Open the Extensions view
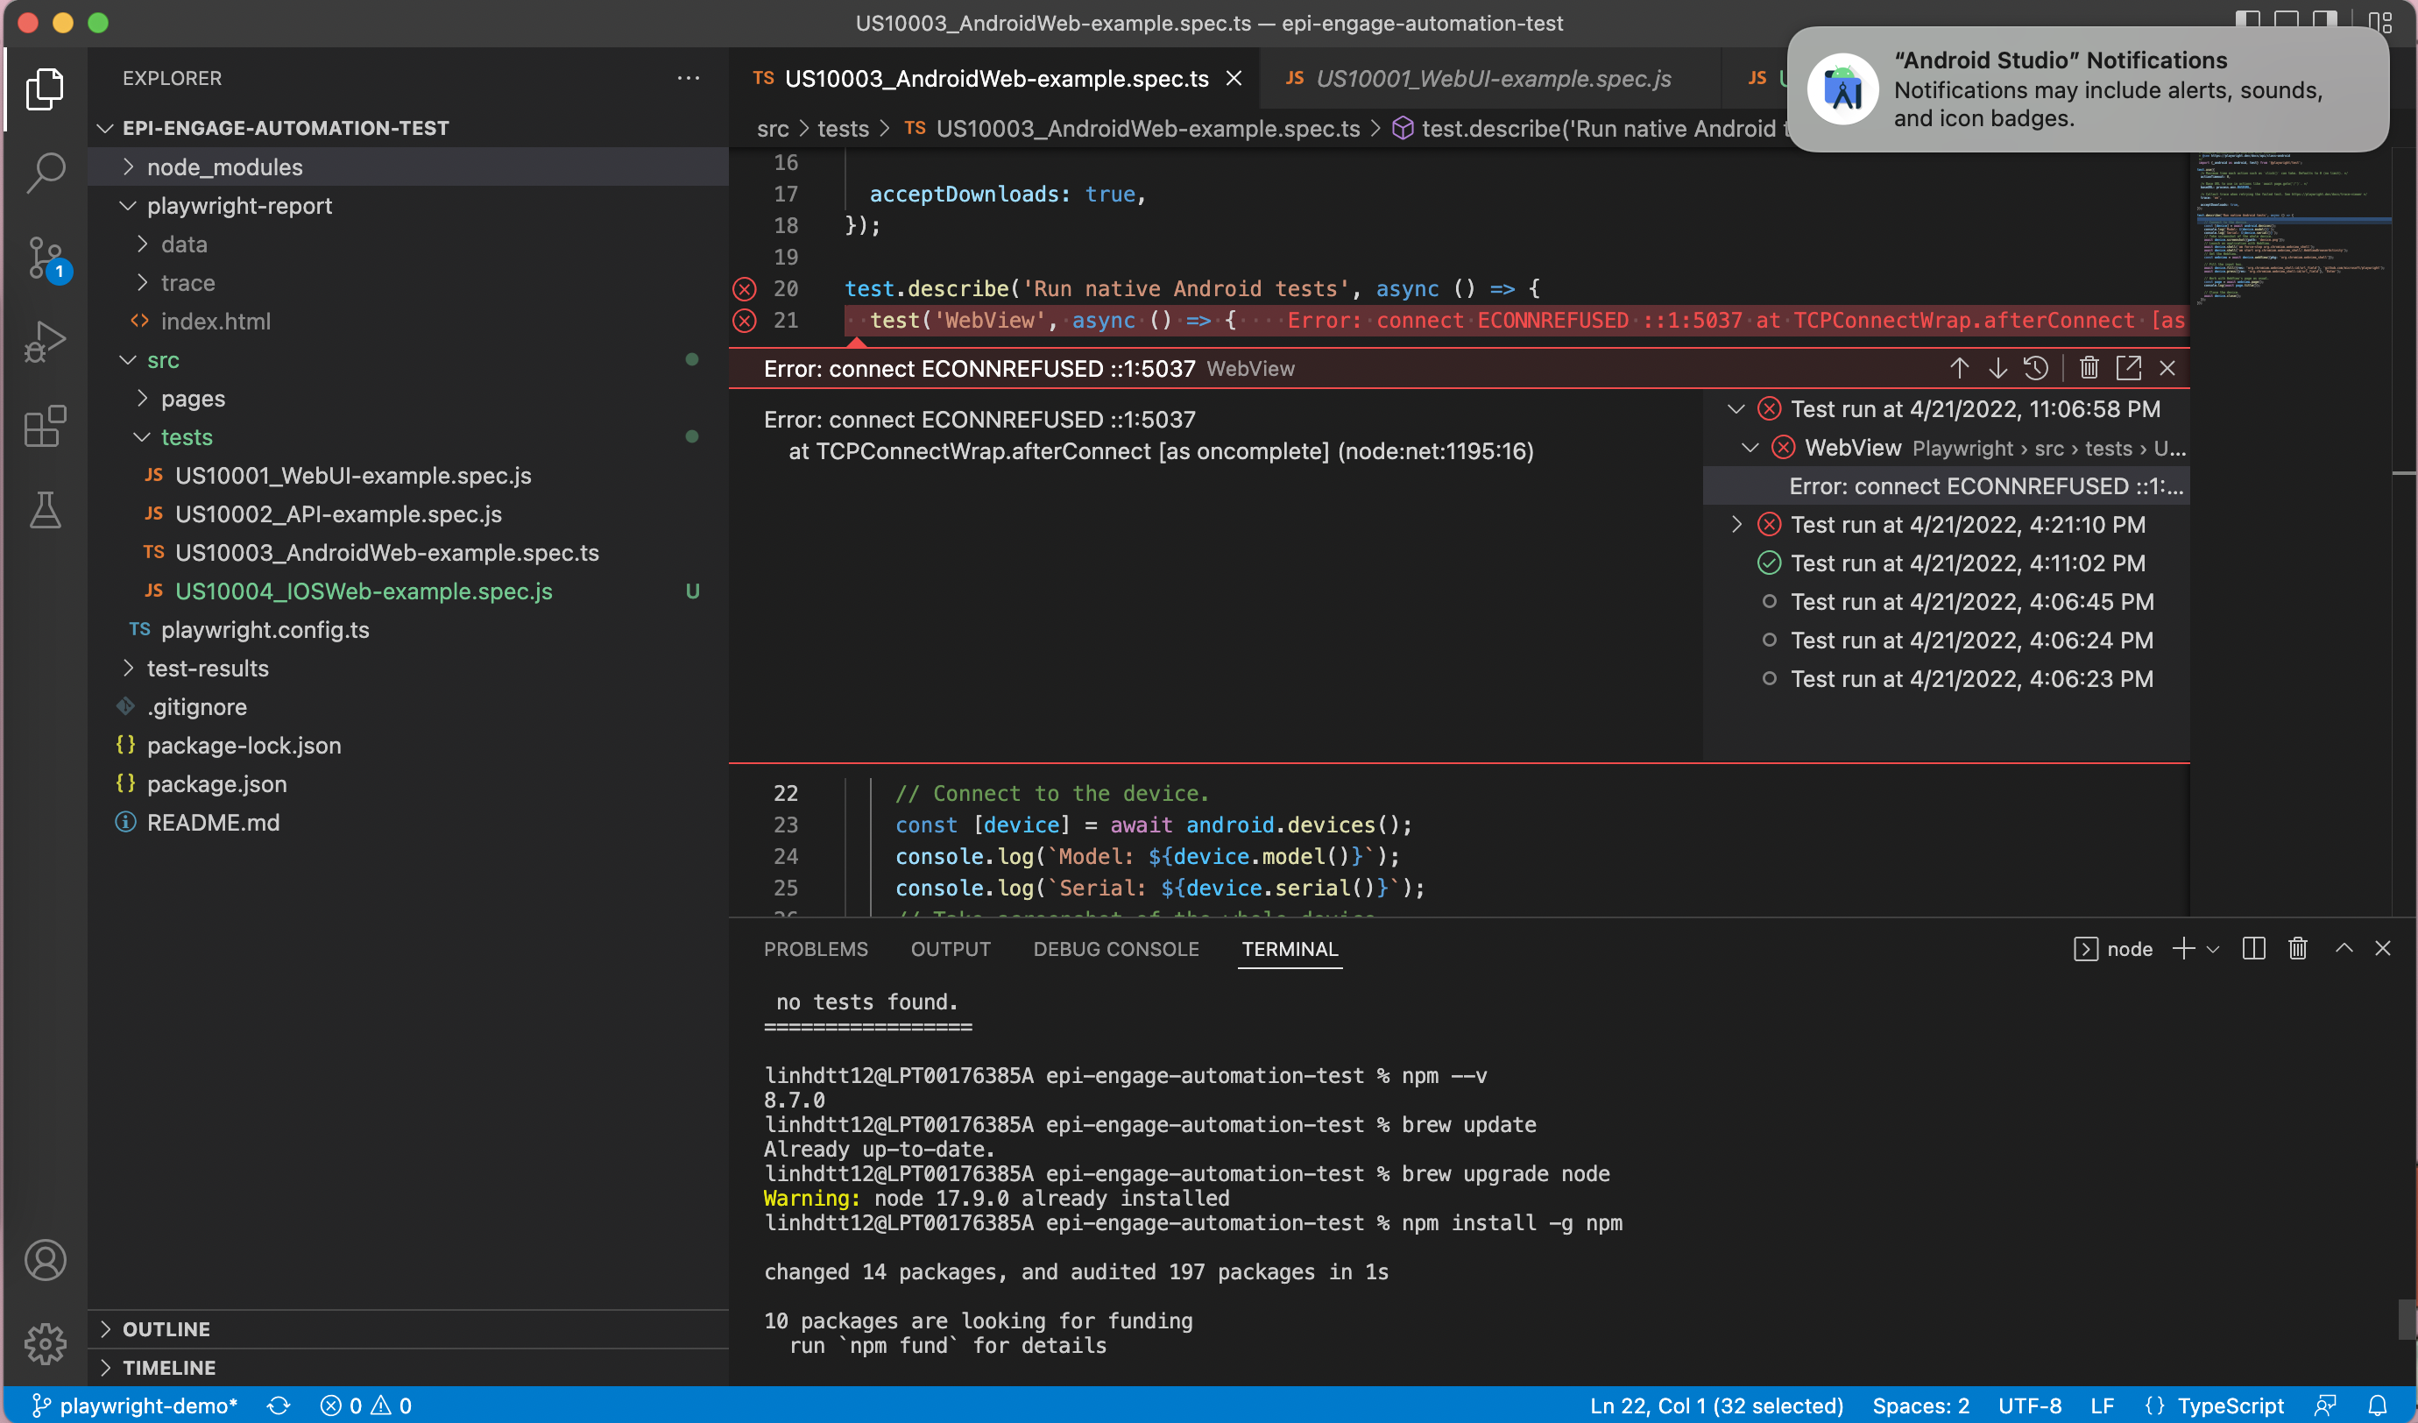 [45, 426]
